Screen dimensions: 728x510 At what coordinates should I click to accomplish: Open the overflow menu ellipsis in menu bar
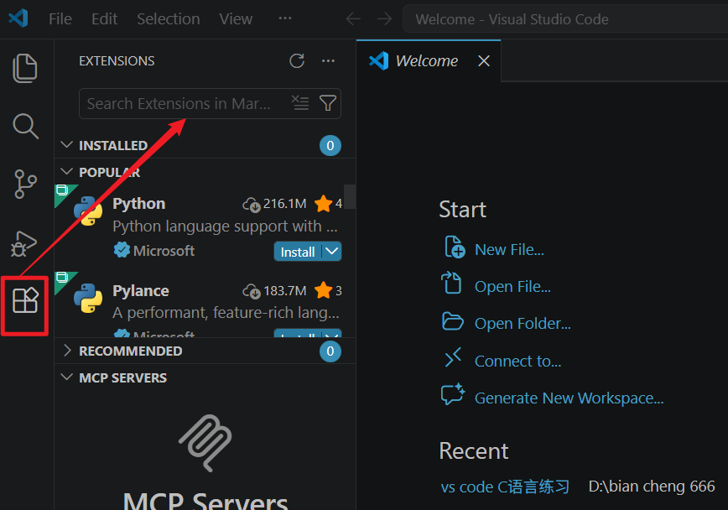click(284, 18)
